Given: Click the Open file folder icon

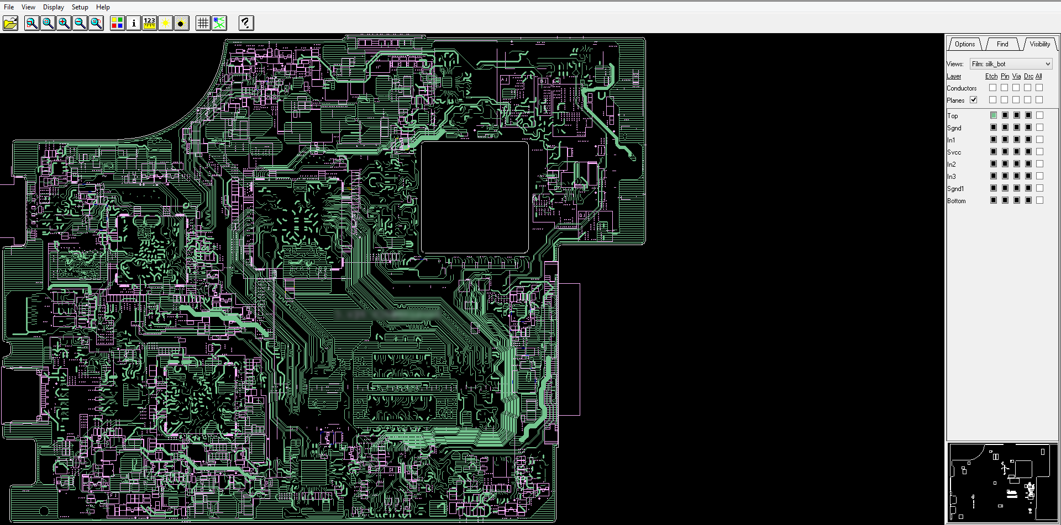Looking at the screenshot, I should [x=10, y=23].
